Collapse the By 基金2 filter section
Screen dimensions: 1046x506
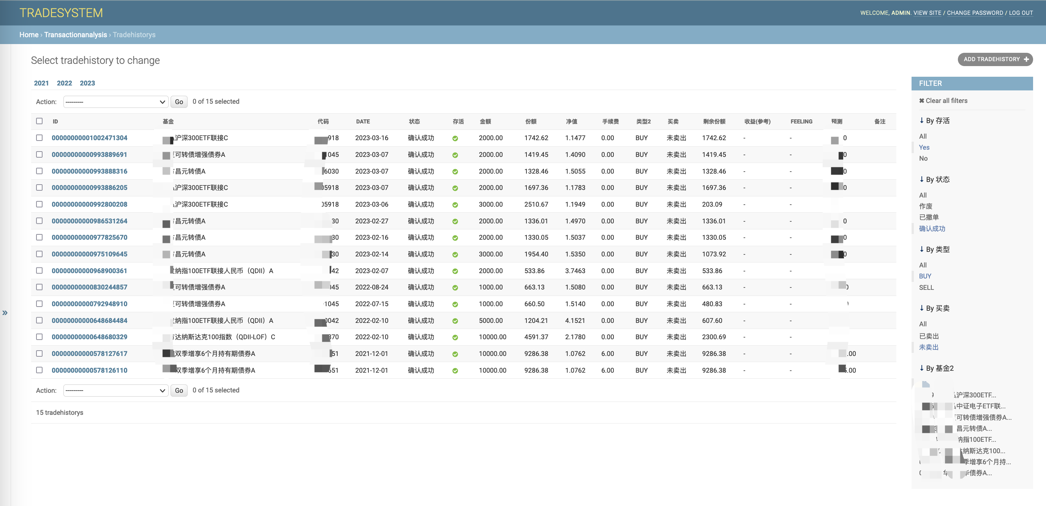(x=936, y=368)
